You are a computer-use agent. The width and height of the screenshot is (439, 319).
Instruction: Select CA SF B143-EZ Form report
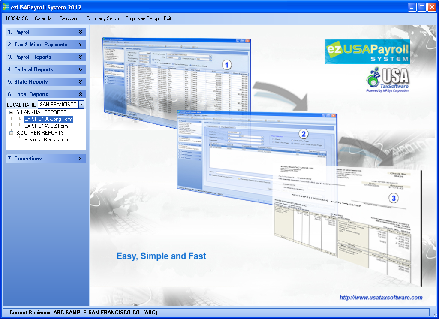[46, 126]
